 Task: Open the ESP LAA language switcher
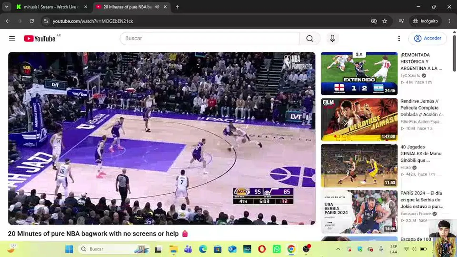point(394,249)
